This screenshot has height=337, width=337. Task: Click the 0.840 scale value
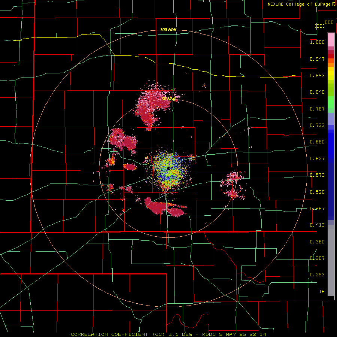coord(317,92)
